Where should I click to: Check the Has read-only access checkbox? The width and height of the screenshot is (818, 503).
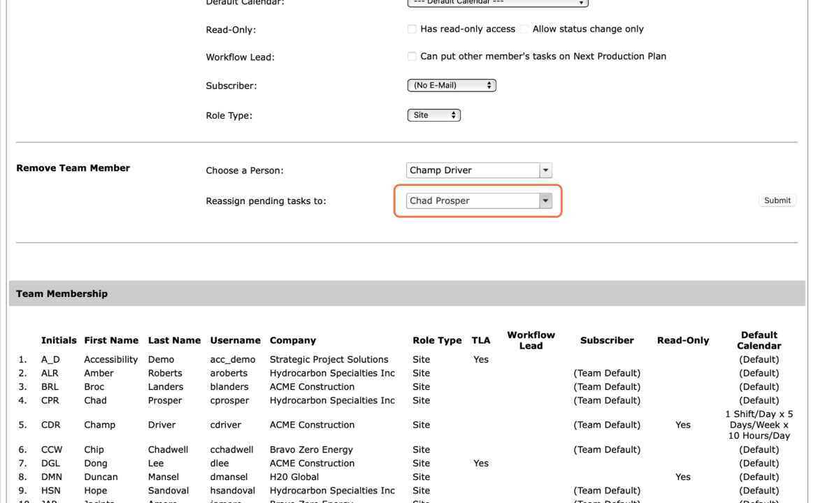[x=412, y=29]
